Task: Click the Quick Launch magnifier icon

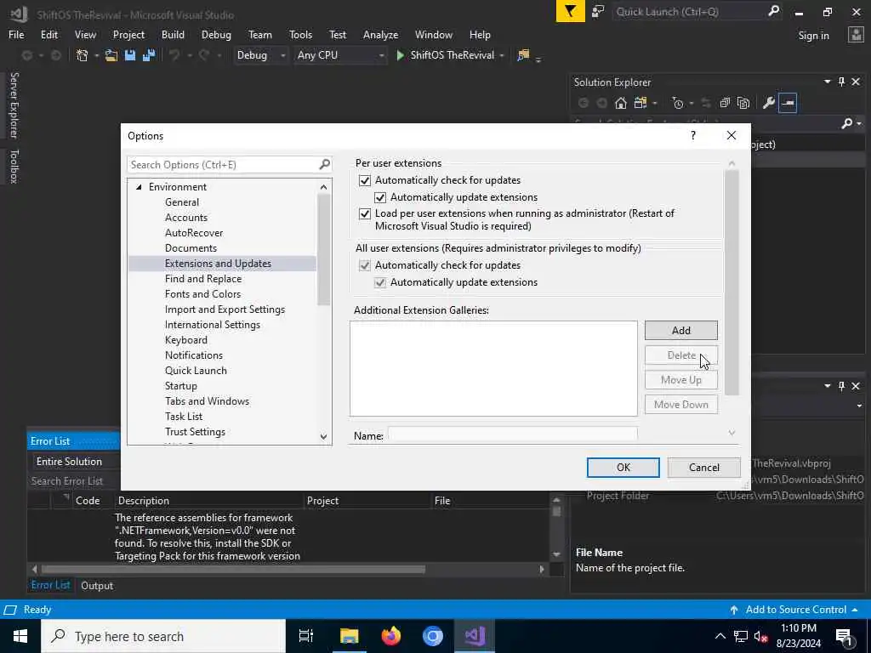Action: [x=773, y=11]
